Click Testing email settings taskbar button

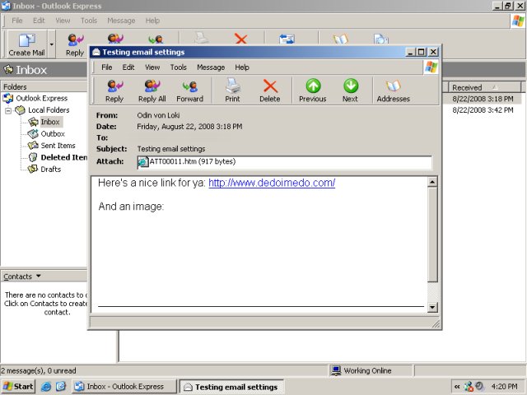231,387
